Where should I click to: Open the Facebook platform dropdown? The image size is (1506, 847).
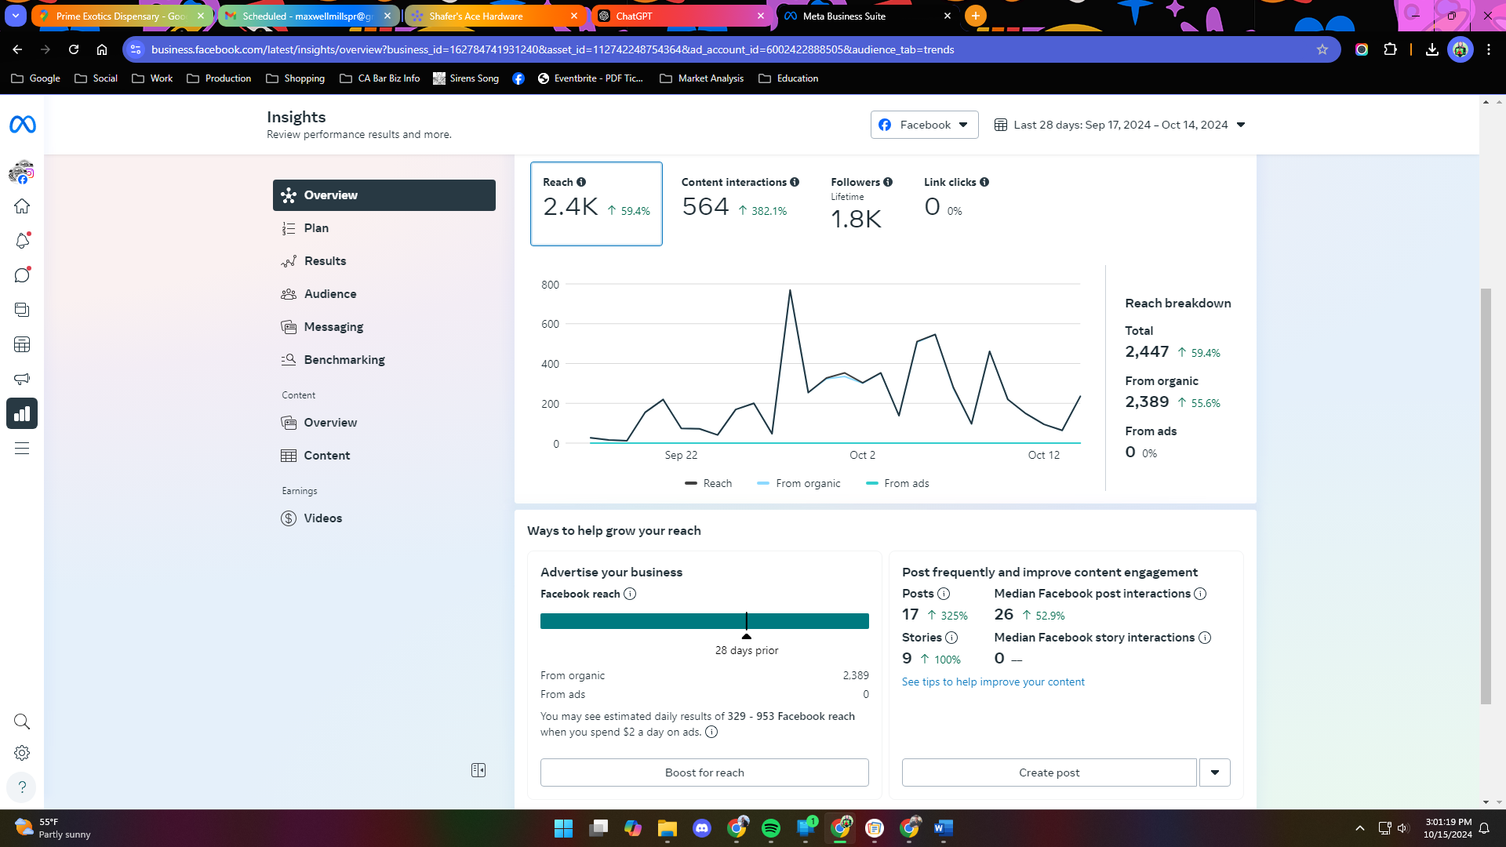tap(924, 125)
